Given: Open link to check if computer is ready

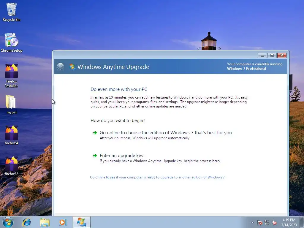Looking at the screenshot, I should [157, 177].
